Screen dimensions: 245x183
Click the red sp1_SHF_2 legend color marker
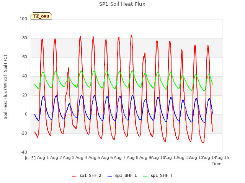pyautogui.click(x=74, y=176)
